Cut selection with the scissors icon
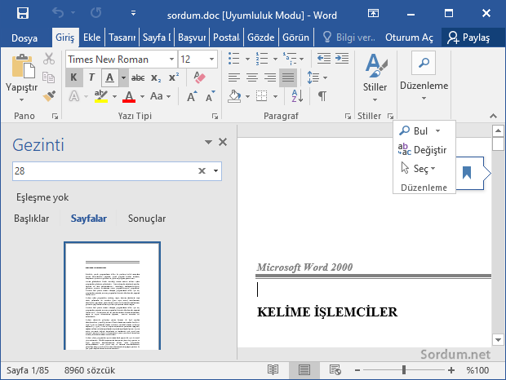Screen dimensions: 506x380 pos(49,59)
